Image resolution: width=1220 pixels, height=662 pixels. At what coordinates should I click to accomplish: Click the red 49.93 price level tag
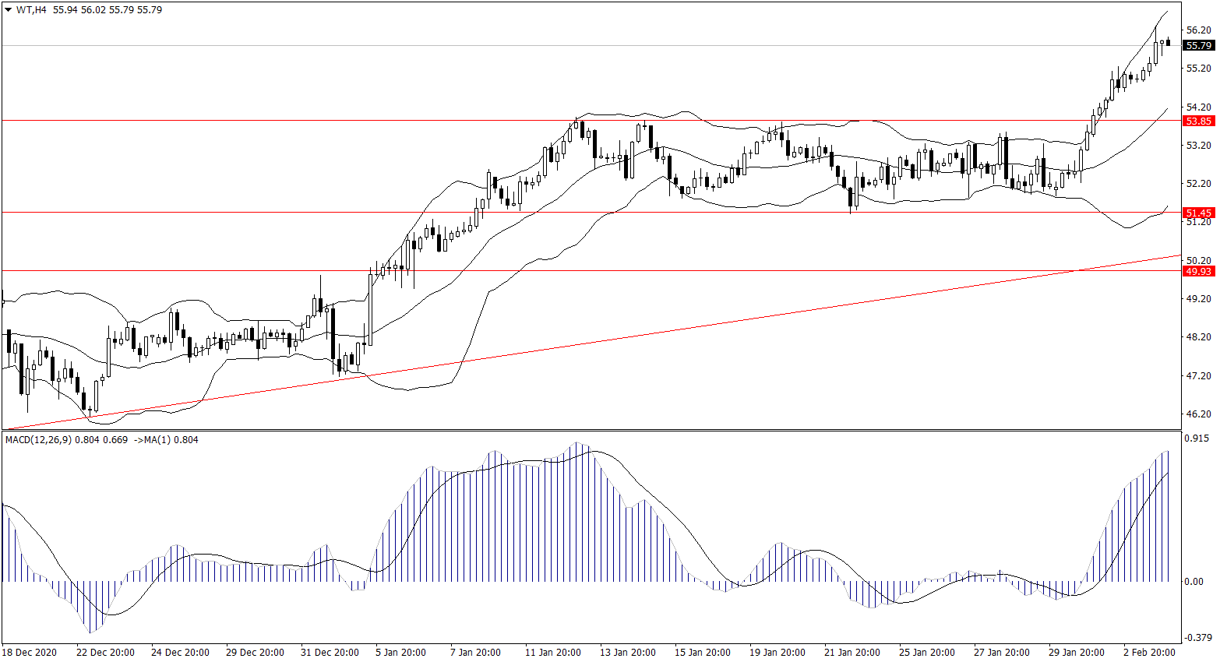[x=1198, y=271]
